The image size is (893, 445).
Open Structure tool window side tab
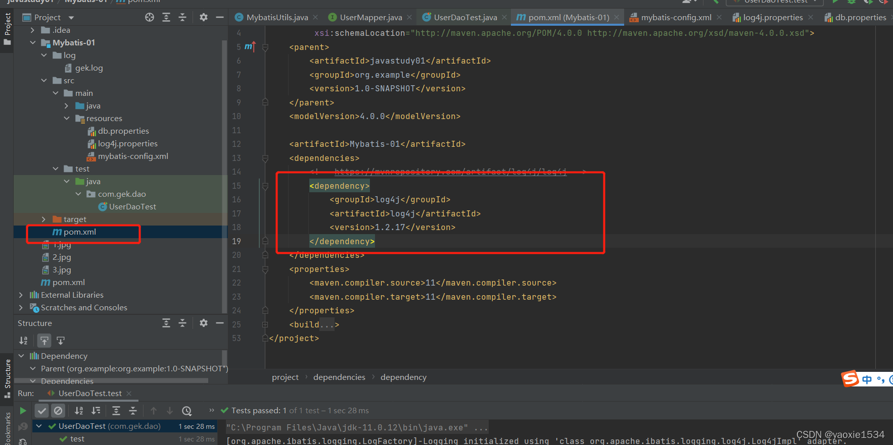pyautogui.click(x=7, y=378)
